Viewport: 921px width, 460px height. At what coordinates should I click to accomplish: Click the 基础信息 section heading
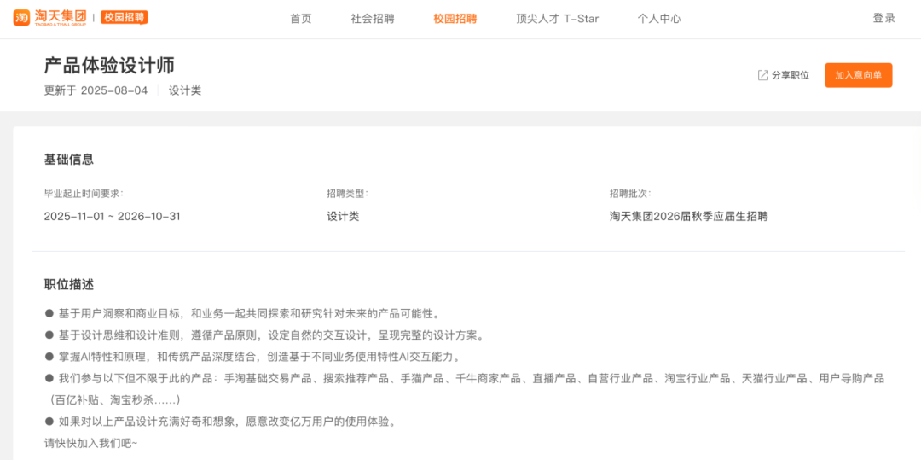click(x=69, y=160)
